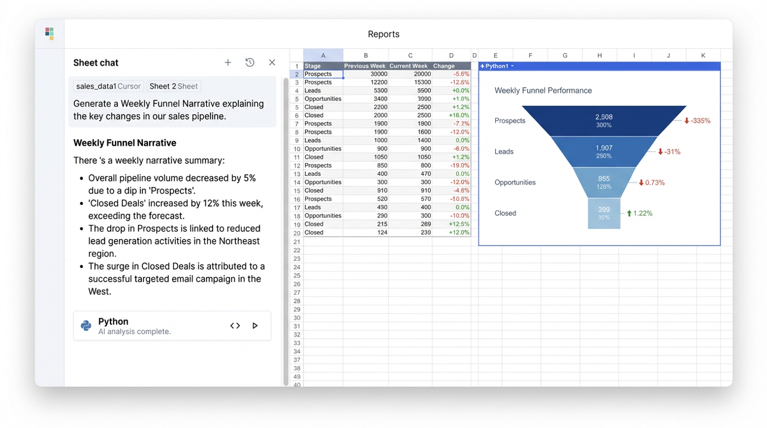Screen dimensions: 767x428
Task: Click the Weekly Funnel Narrative heading
Action: tap(125, 143)
